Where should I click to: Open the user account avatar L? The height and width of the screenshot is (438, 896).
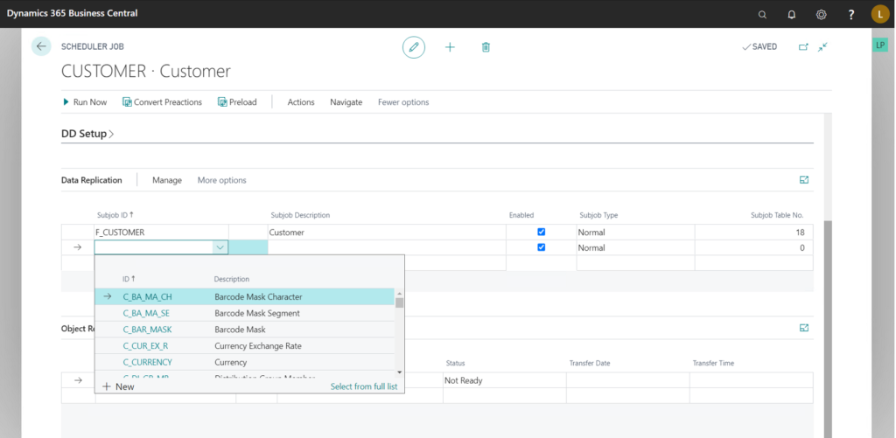(x=880, y=14)
